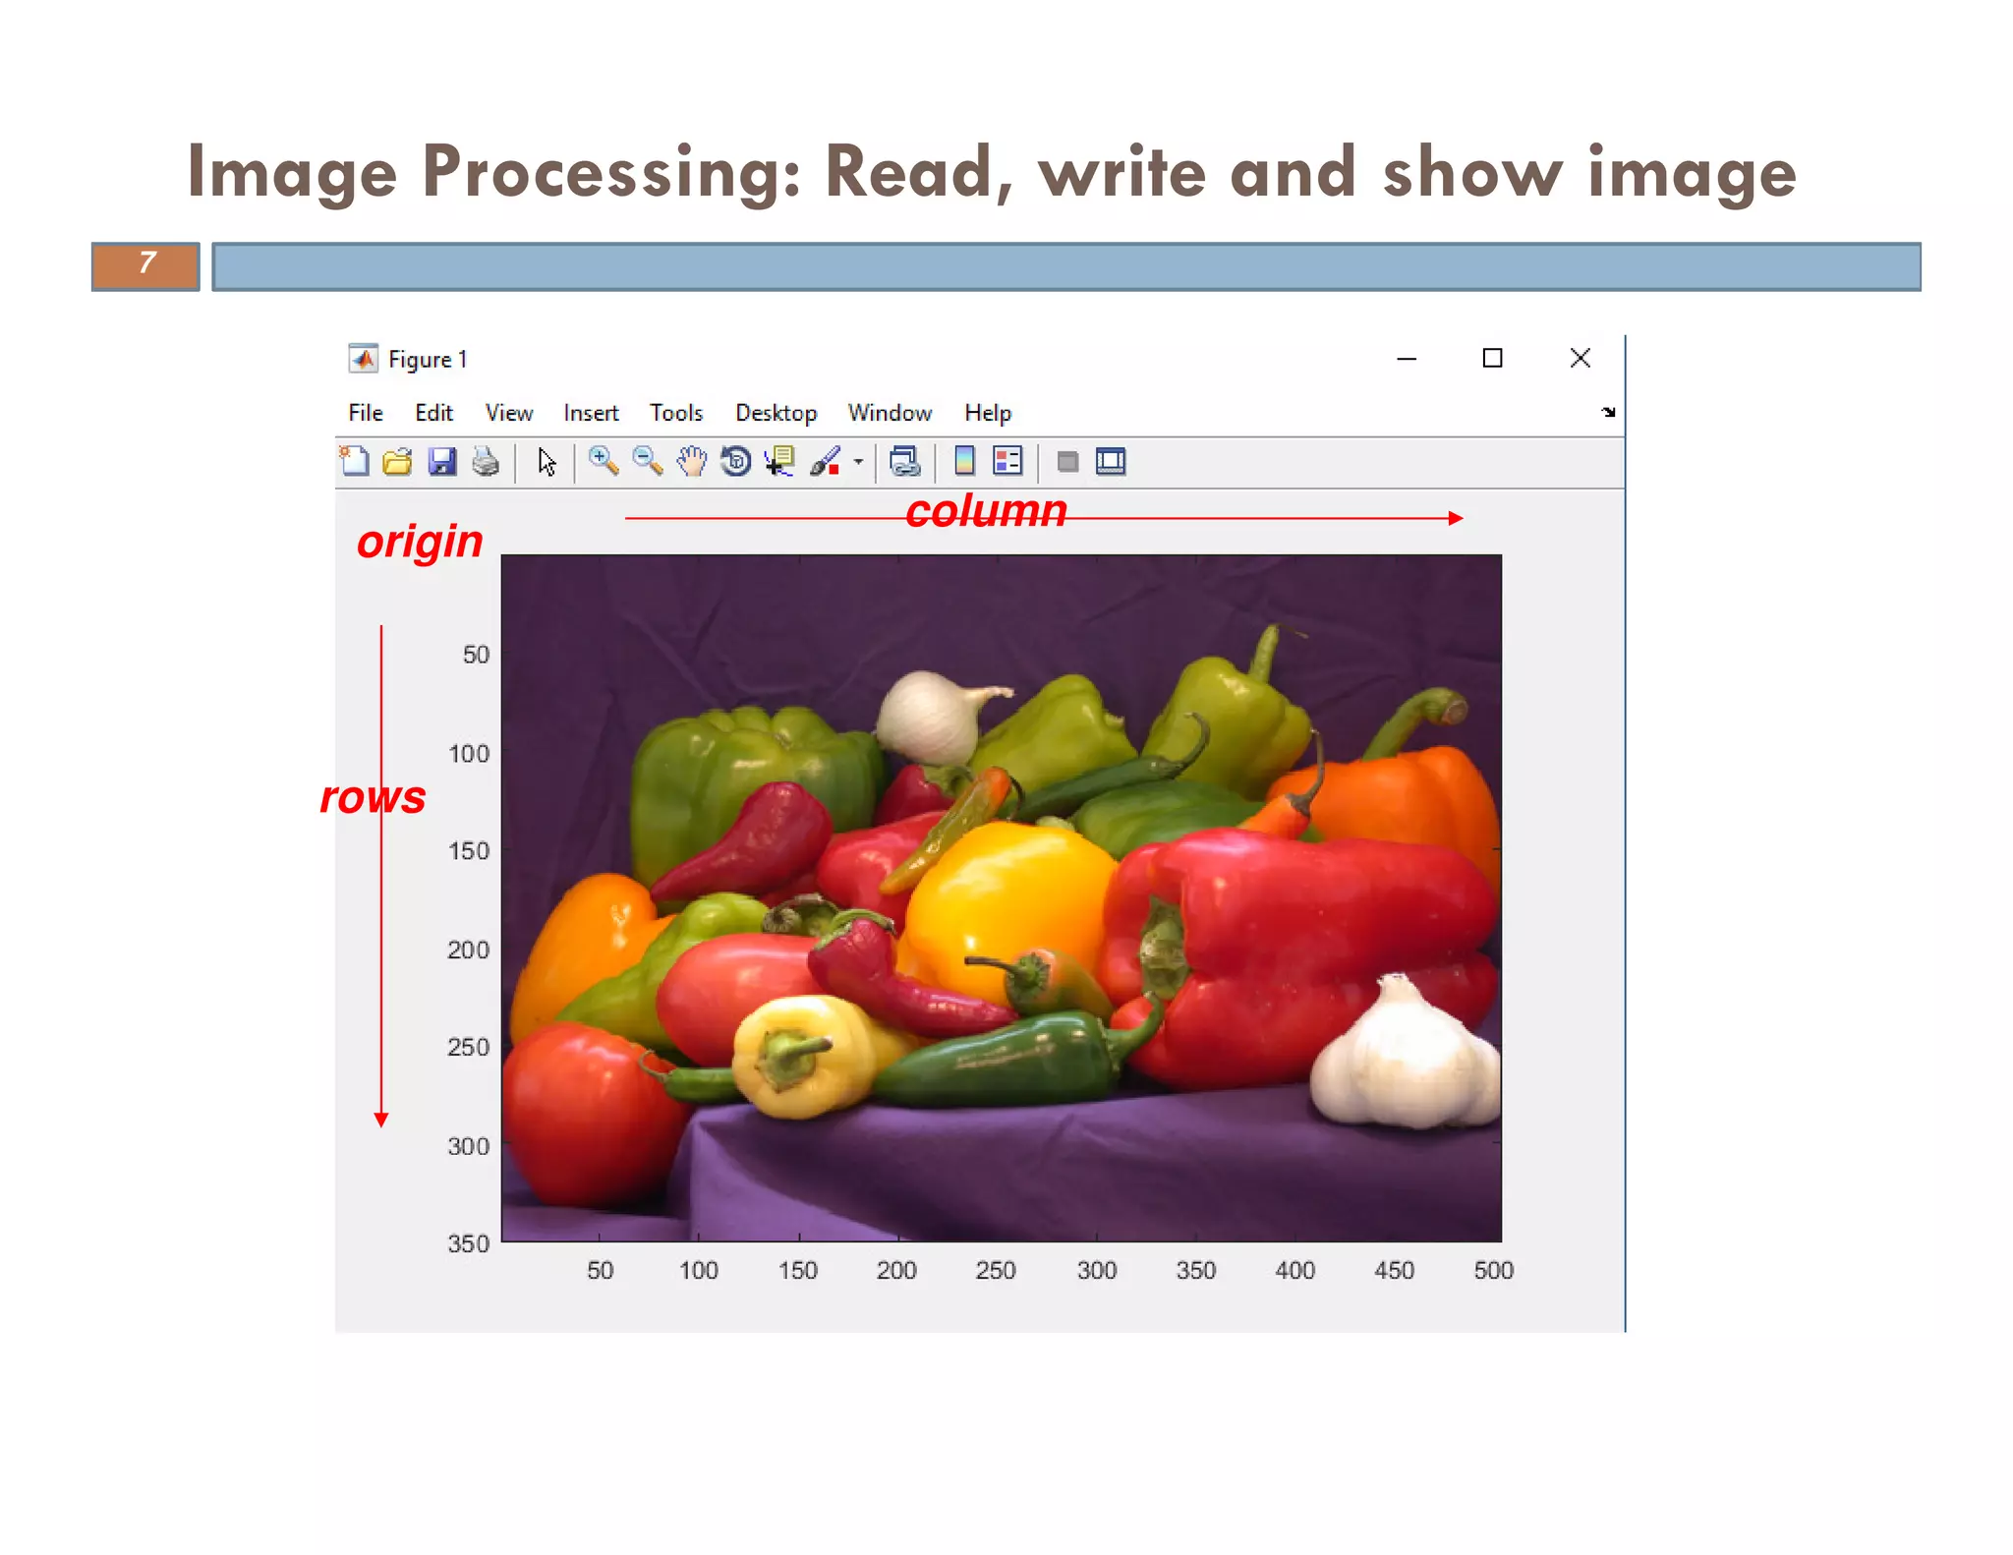Screen dimensions: 2013x1555
Task: Maximize the Figure 1 window
Action: tap(1492, 358)
